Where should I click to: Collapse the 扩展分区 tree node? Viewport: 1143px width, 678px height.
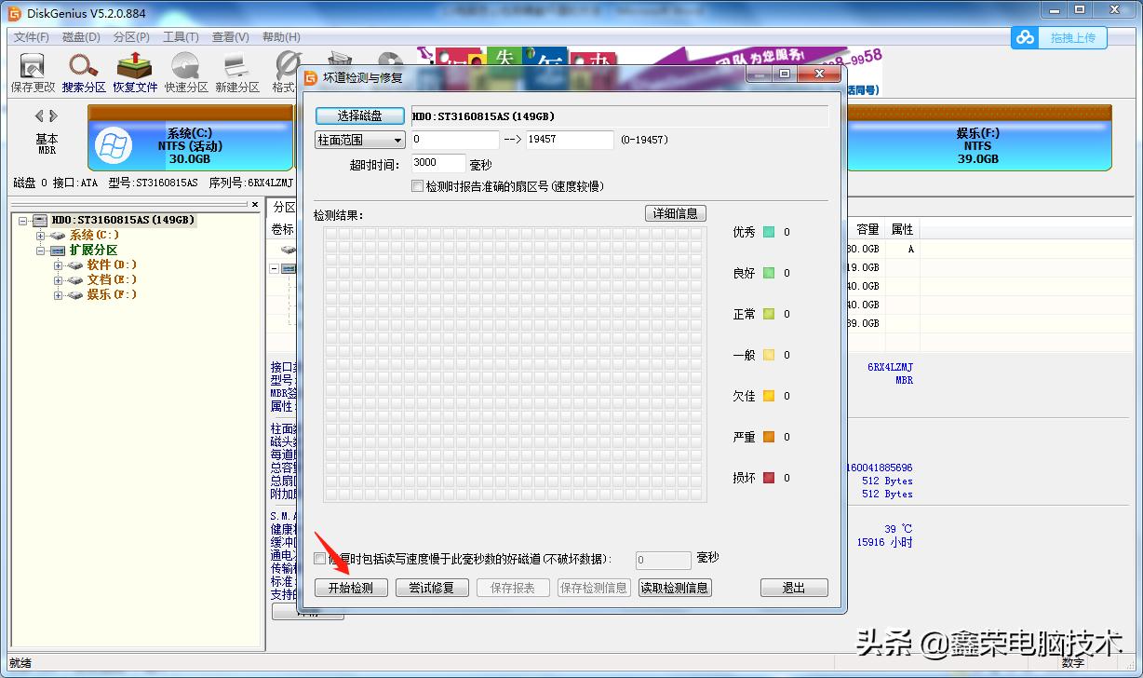(40, 250)
